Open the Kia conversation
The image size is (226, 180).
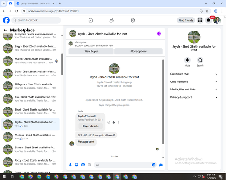pos(30,99)
